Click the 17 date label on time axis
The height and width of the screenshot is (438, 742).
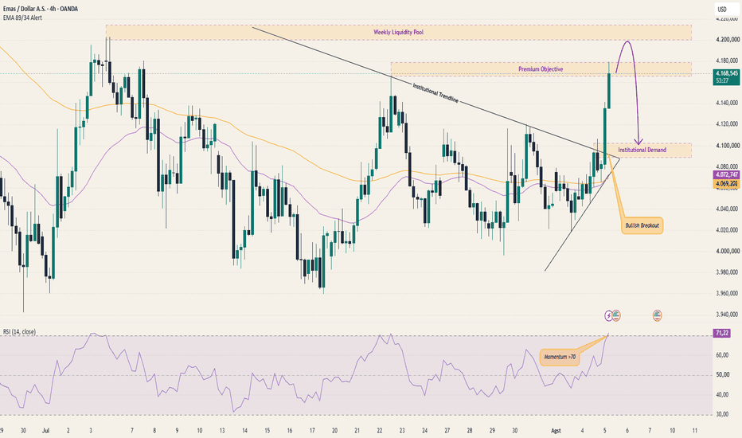[x=312, y=430]
